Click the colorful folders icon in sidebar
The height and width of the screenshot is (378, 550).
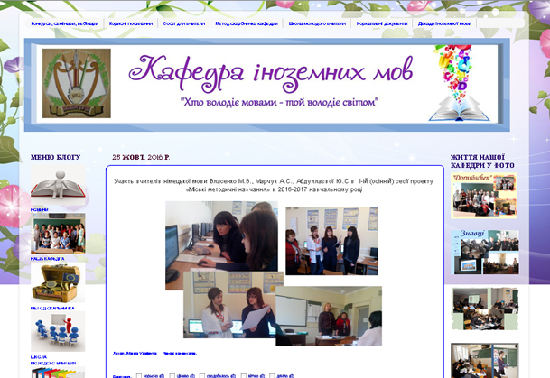pos(58,372)
